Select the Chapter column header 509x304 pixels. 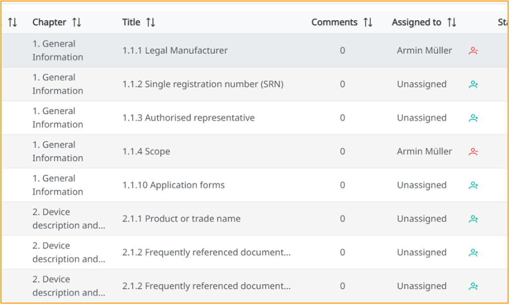click(49, 22)
